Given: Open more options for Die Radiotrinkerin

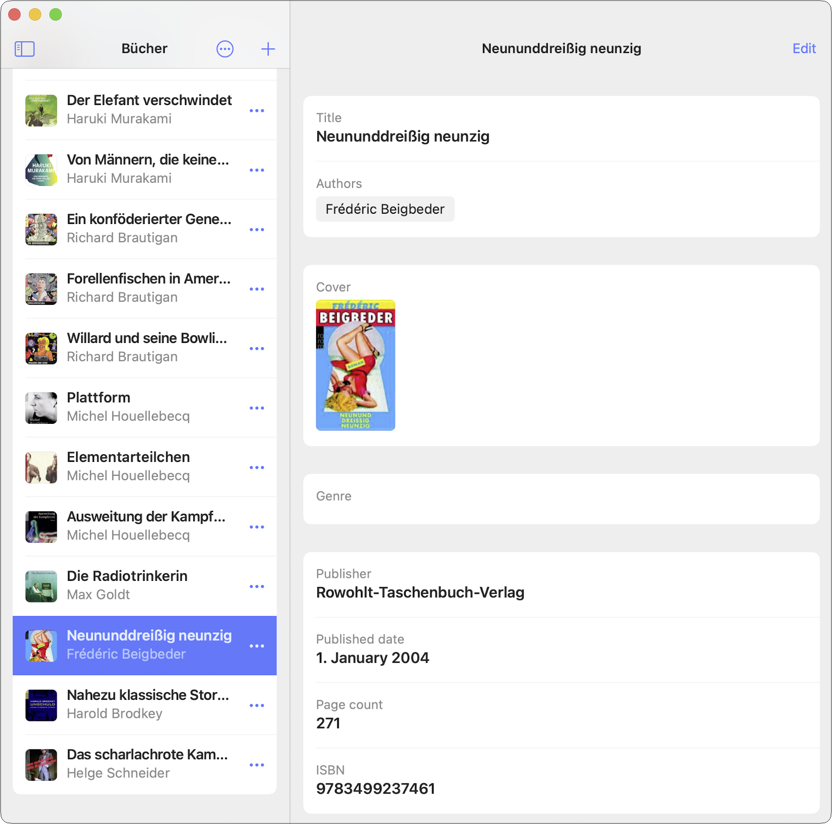Looking at the screenshot, I should coord(256,587).
